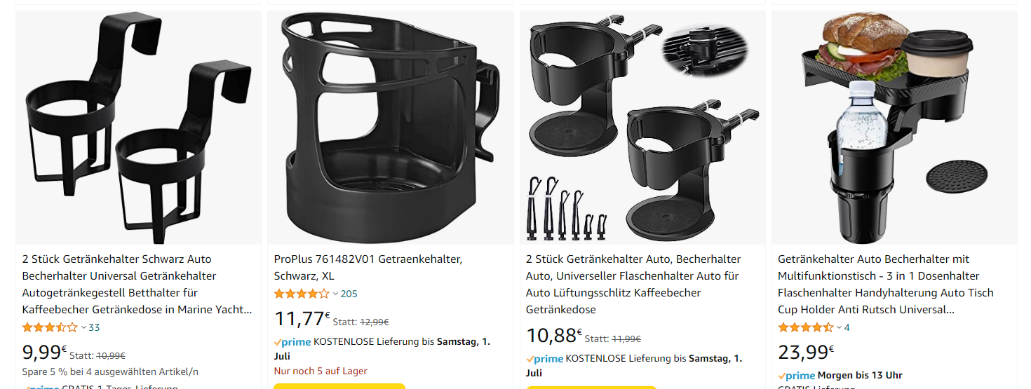Expand rating chevron next to 205 reviews

coord(335,294)
